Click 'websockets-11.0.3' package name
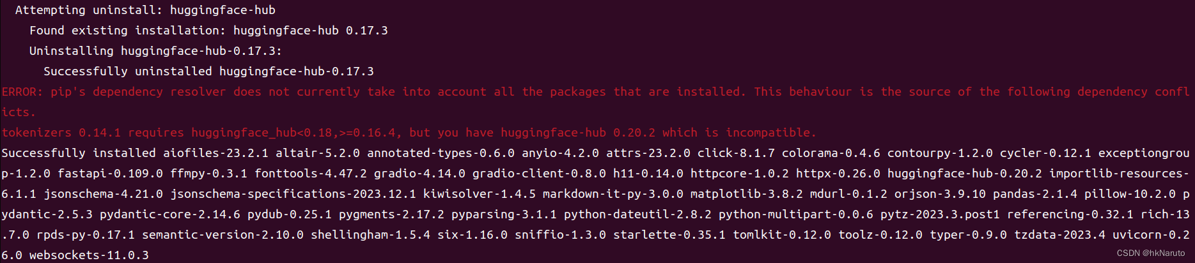The image size is (1195, 263). tap(89, 255)
